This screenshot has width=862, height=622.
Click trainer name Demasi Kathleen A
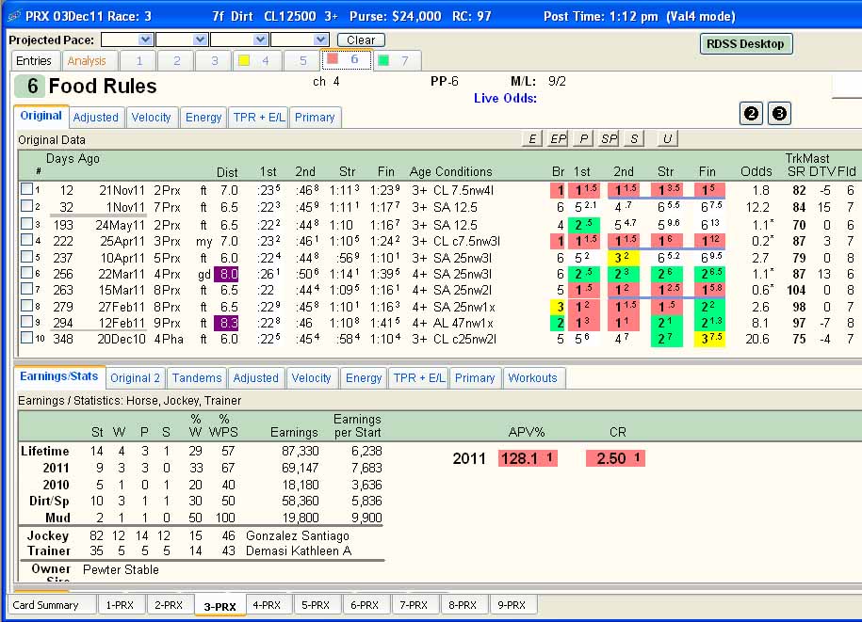(299, 550)
